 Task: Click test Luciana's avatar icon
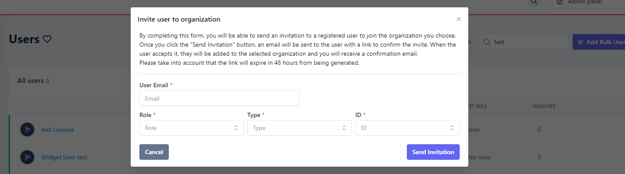(27, 130)
